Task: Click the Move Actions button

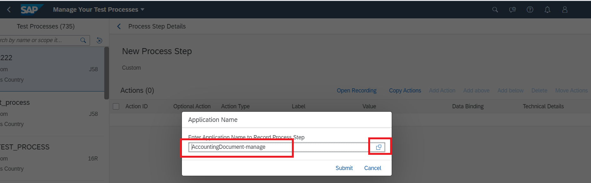Action: (571, 91)
